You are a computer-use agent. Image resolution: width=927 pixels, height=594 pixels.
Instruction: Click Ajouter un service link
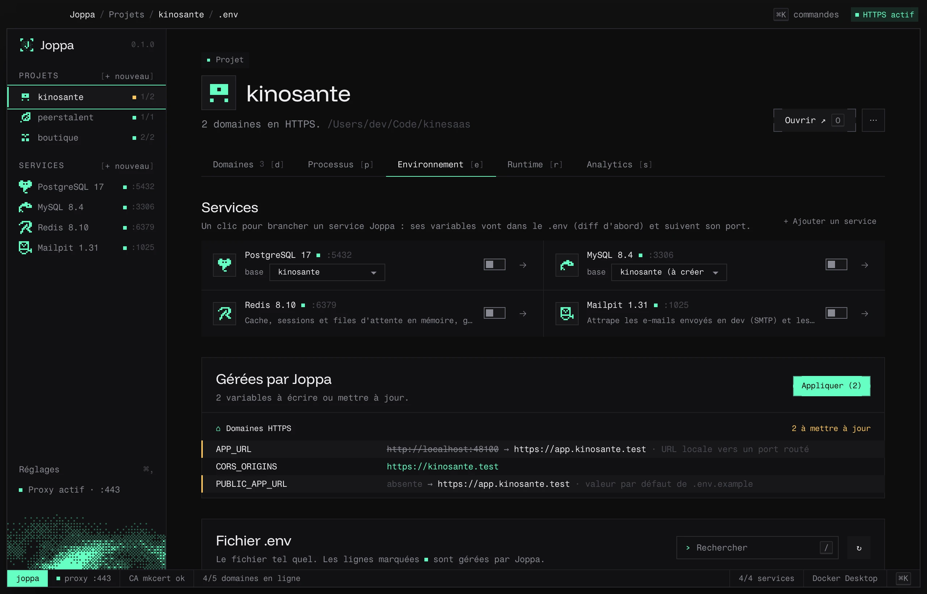830,221
